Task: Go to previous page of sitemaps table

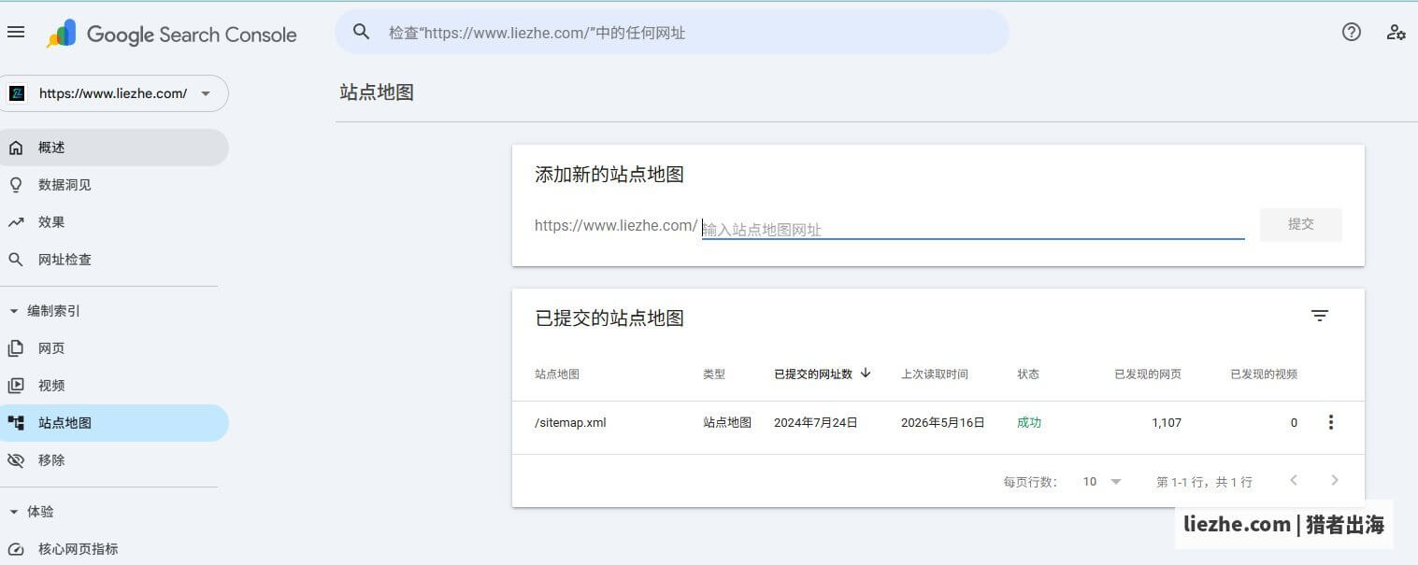Action: click(1294, 480)
